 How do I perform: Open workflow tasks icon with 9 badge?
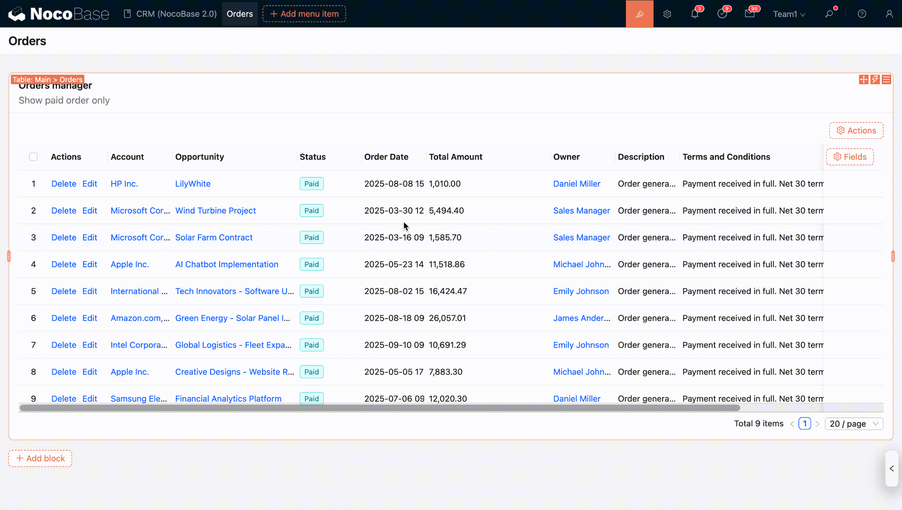pos(722,14)
